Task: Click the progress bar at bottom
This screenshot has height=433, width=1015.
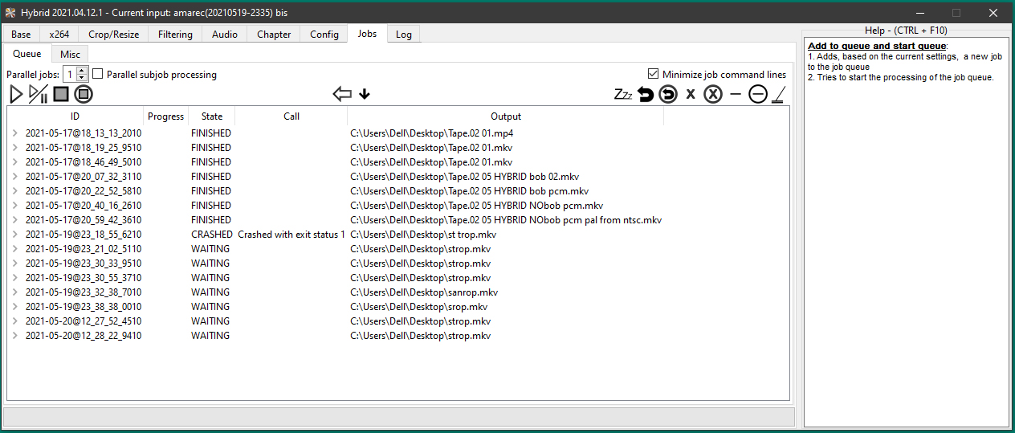Action: click(x=399, y=416)
